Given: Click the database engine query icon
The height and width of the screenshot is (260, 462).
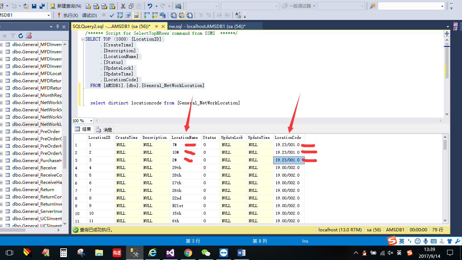Looking at the screenshot, I should (88, 6).
